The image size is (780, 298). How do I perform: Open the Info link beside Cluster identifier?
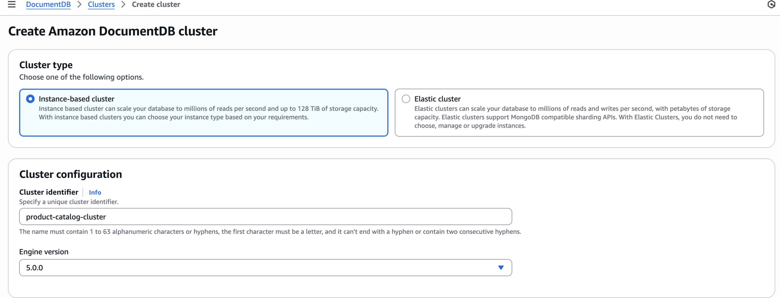pos(95,193)
